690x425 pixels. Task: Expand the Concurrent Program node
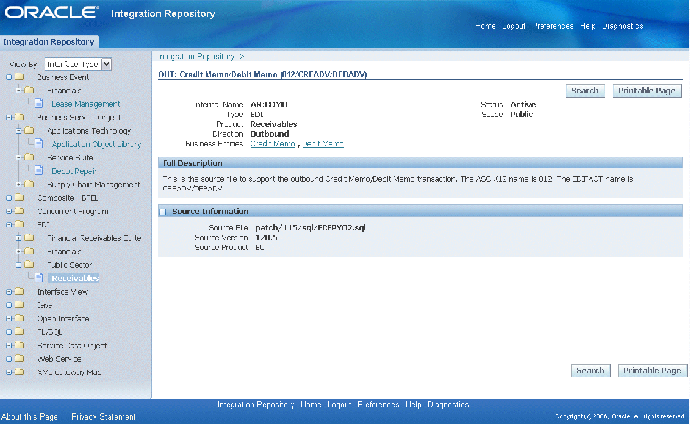coord(9,211)
